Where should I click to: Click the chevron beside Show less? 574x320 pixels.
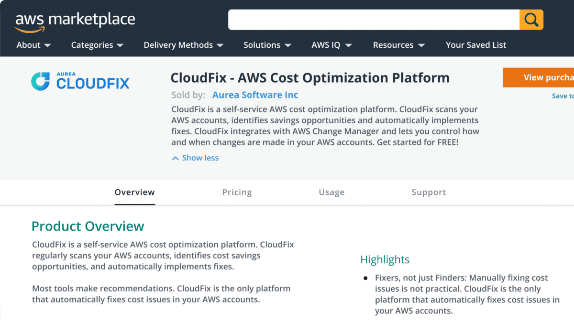coord(175,158)
